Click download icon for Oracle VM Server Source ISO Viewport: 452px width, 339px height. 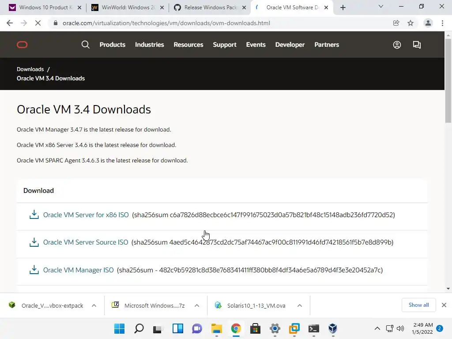click(x=34, y=242)
